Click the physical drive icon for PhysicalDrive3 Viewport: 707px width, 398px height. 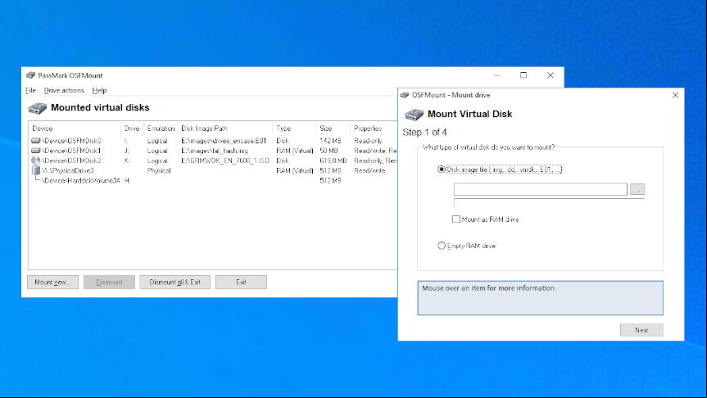[35, 170]
